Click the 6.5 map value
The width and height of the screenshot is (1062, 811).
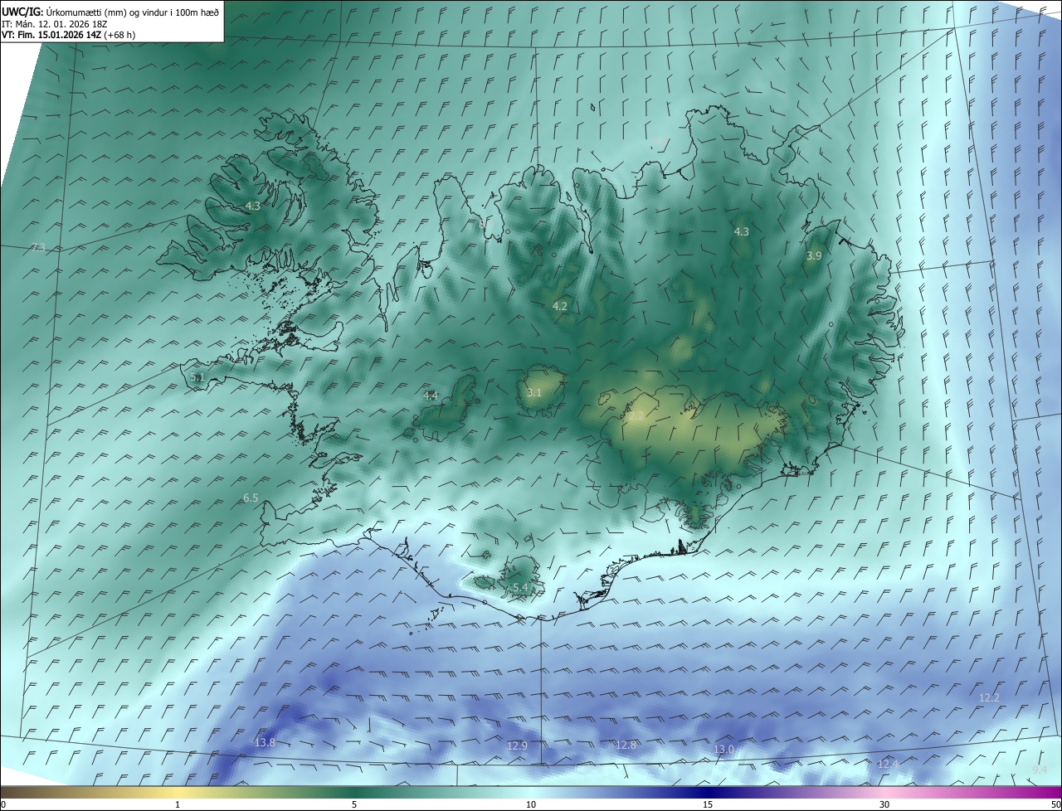[251, 498]
